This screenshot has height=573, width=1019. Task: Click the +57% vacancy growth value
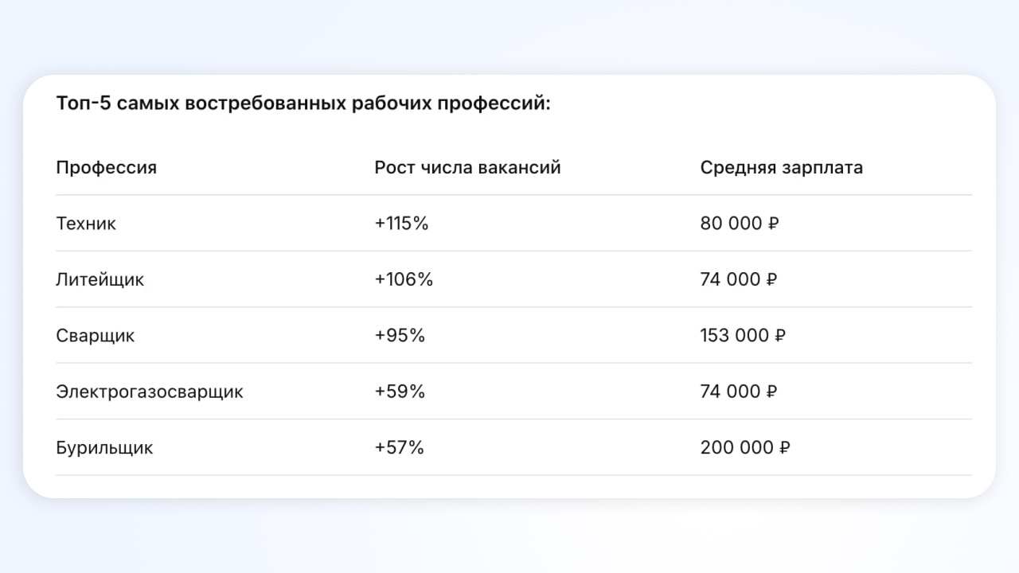tap(400, 448)
